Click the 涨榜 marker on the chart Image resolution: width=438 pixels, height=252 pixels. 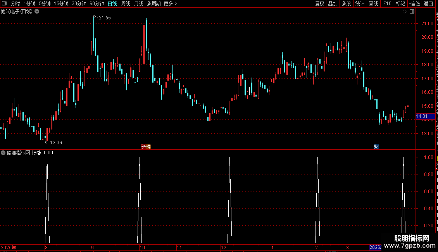click(x=146, y=147)
